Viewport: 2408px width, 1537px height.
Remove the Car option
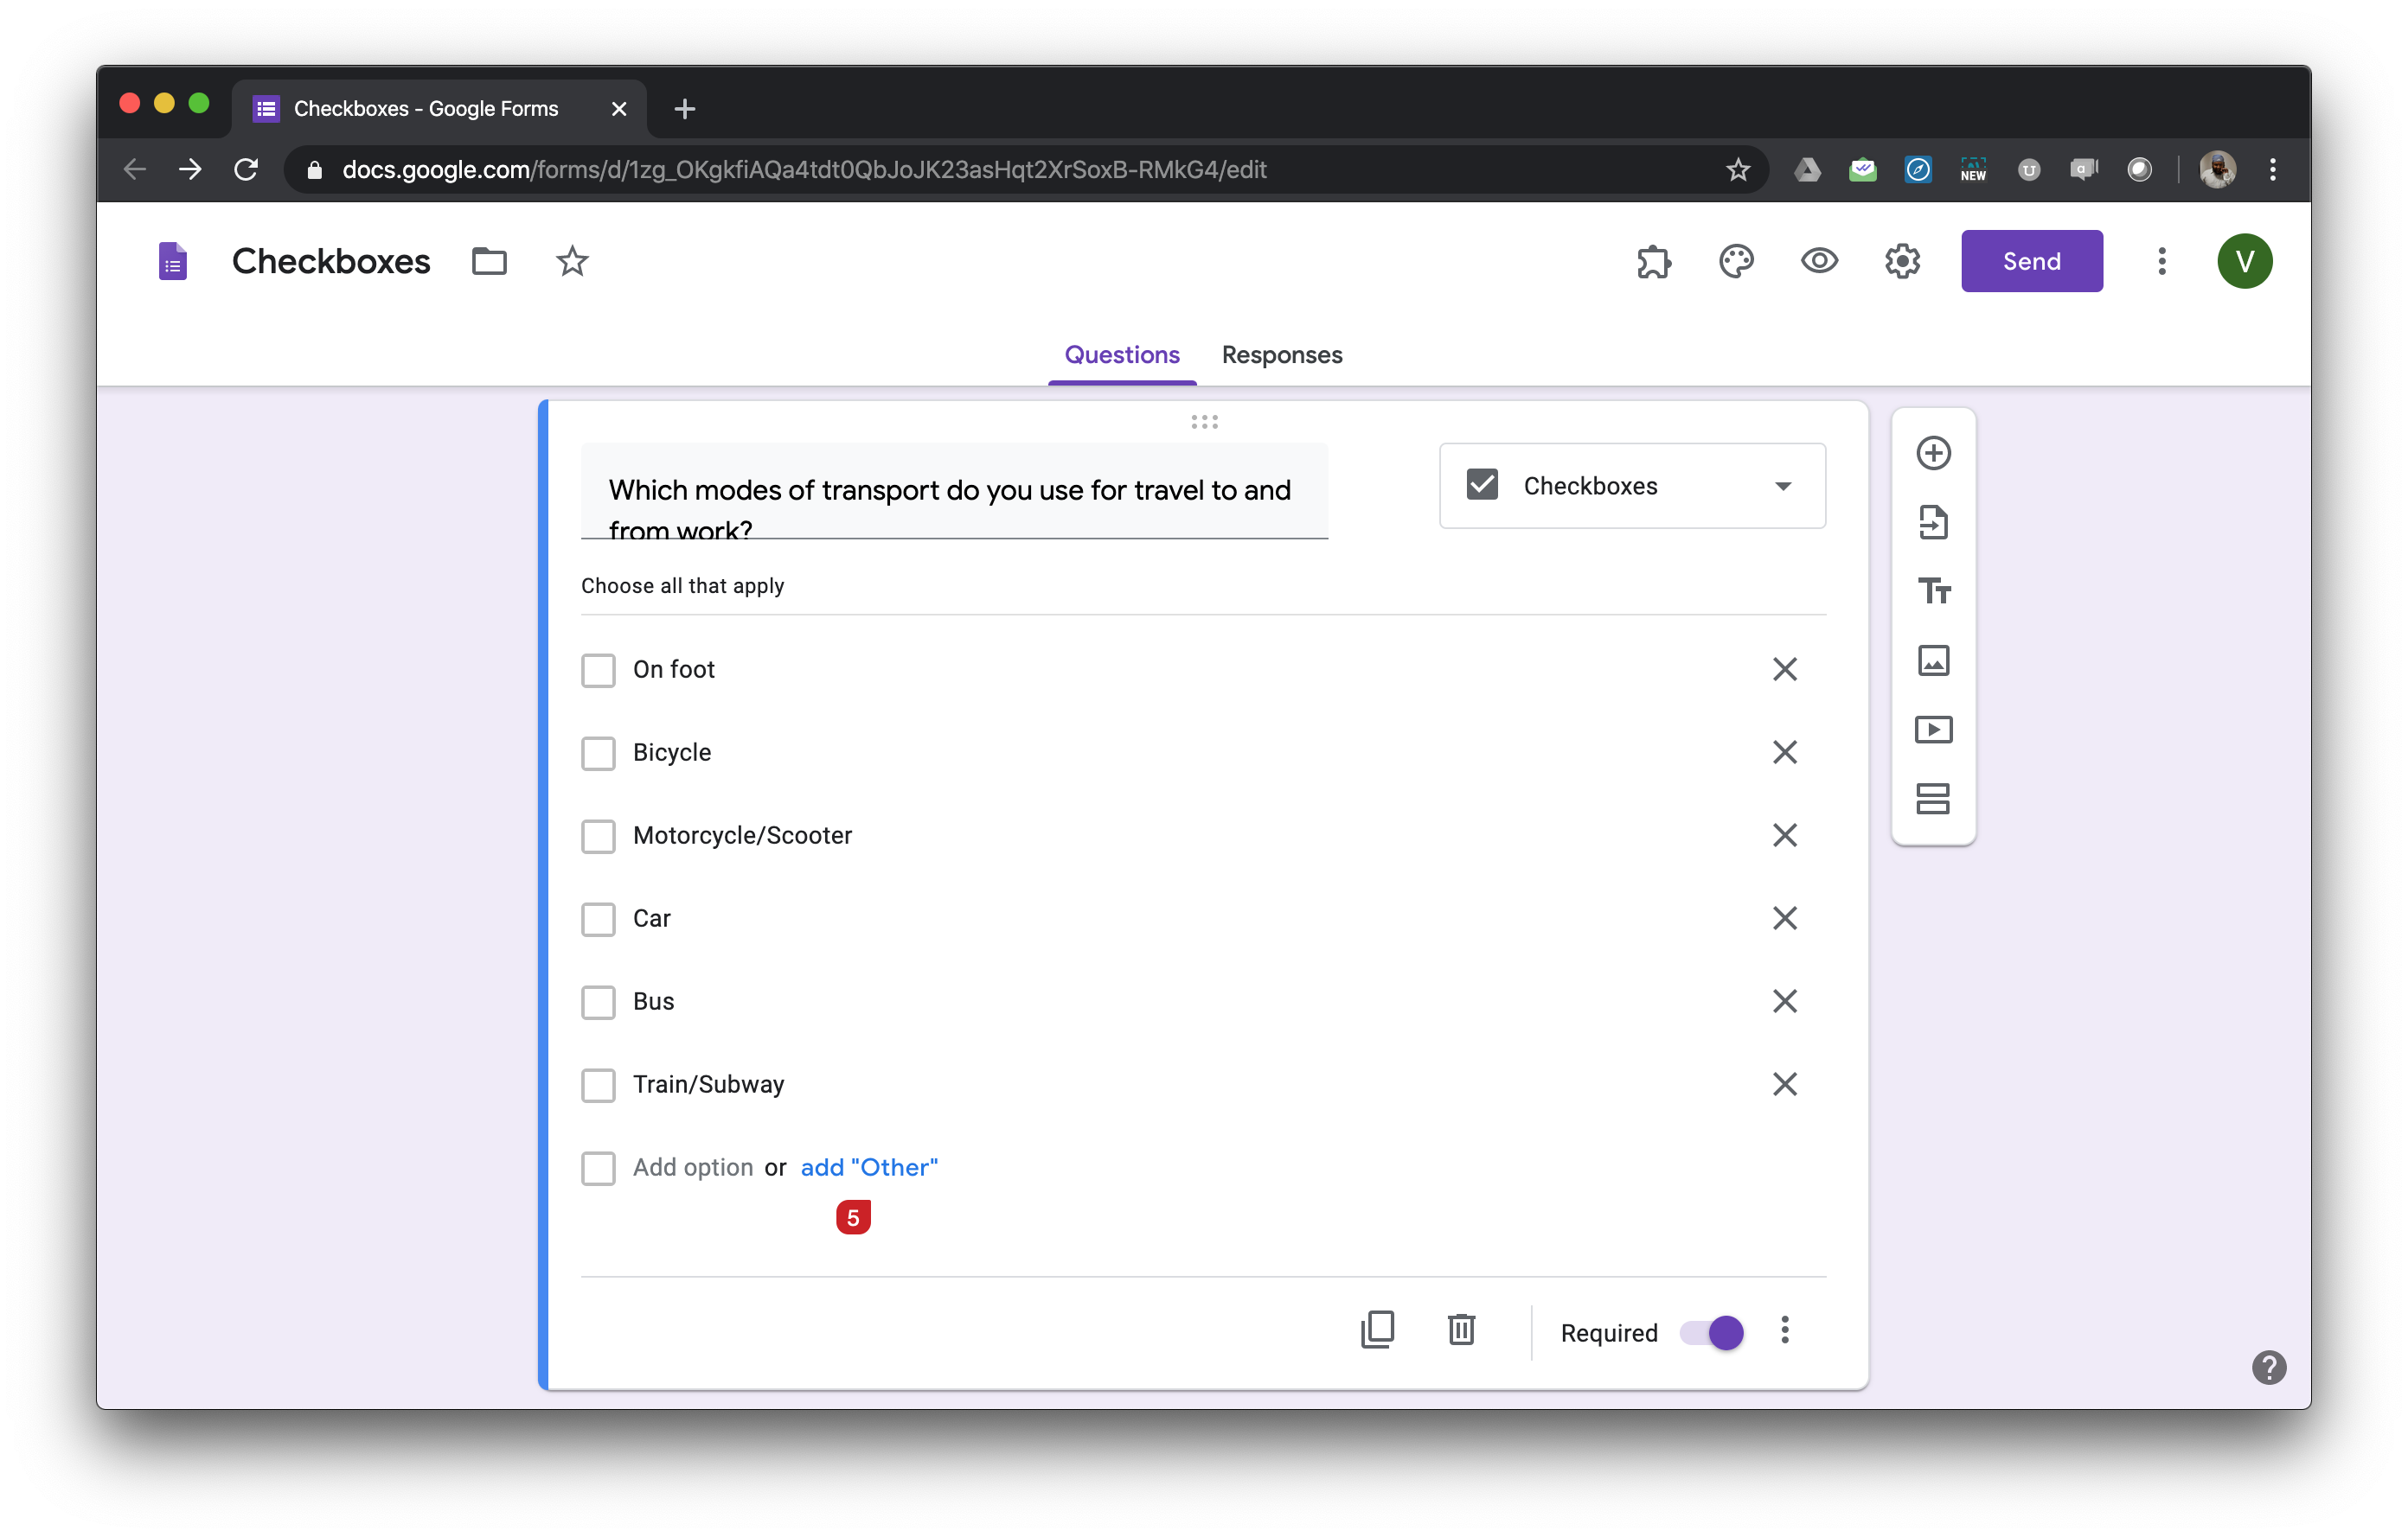coord(1784,917)
